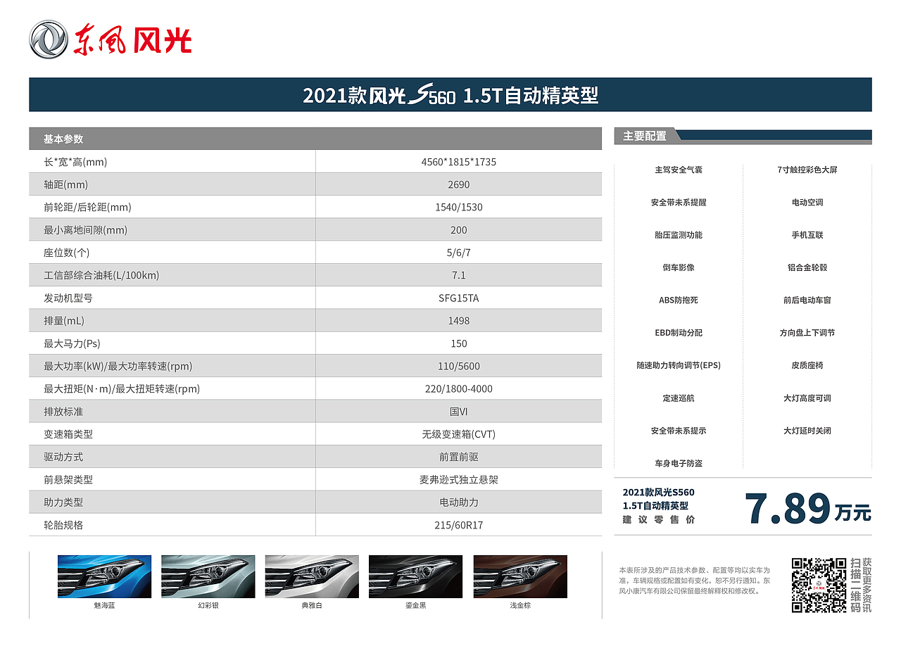This screenshot has width=901, height=646.
Task: Click the gearbox value 无级变速箱(CVT)
Action: 459,435
